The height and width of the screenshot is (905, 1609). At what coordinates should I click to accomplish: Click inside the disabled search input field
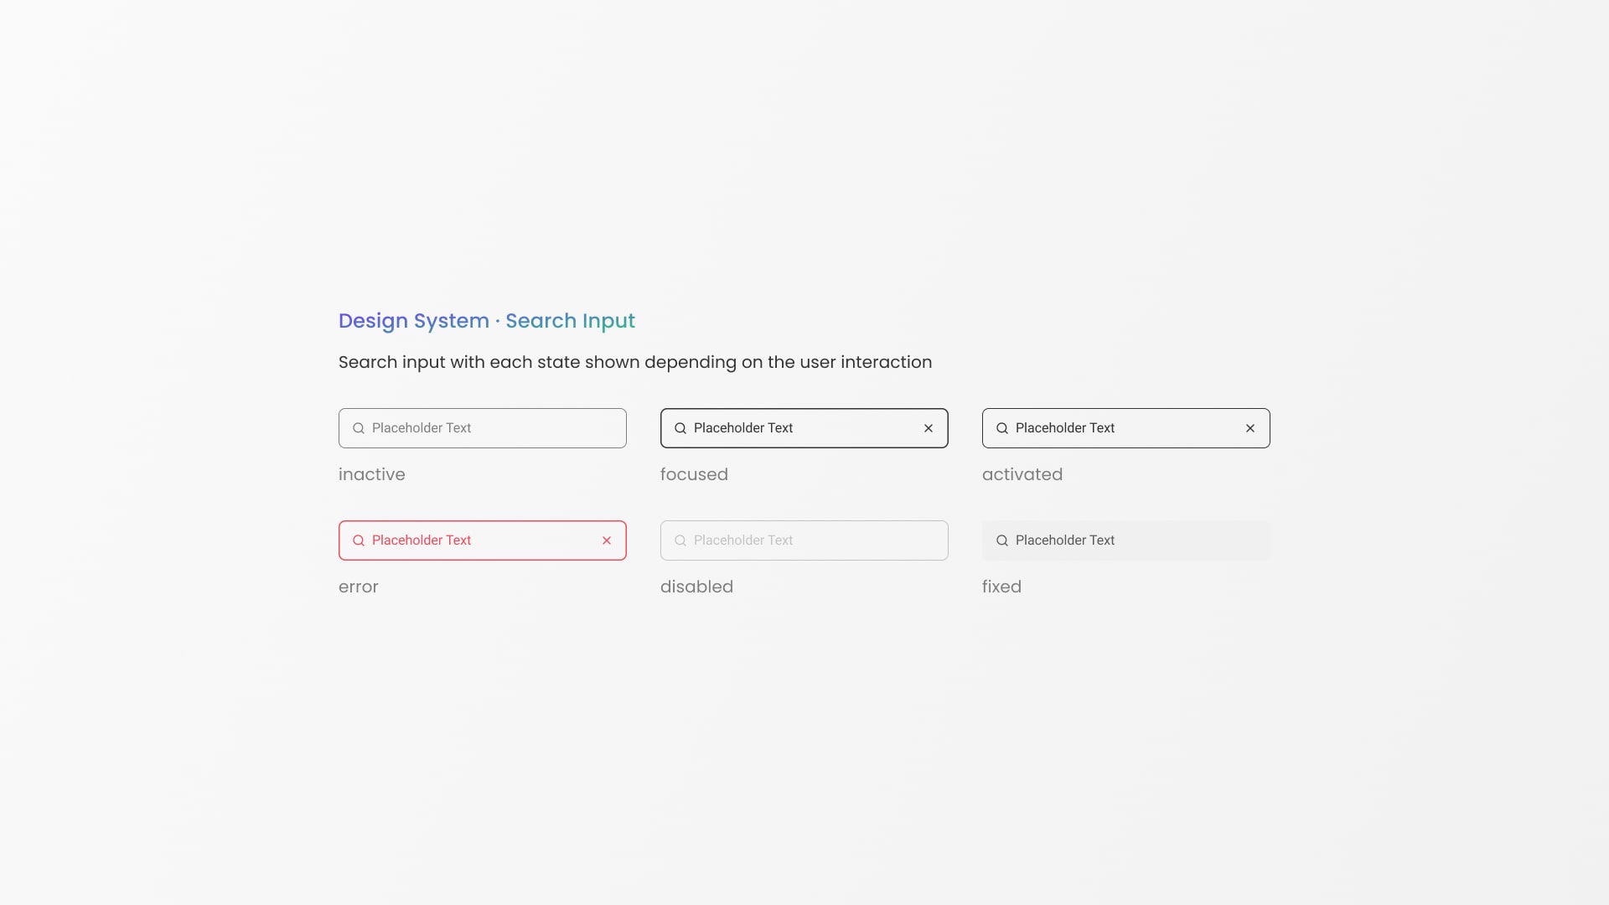point(804,540)
